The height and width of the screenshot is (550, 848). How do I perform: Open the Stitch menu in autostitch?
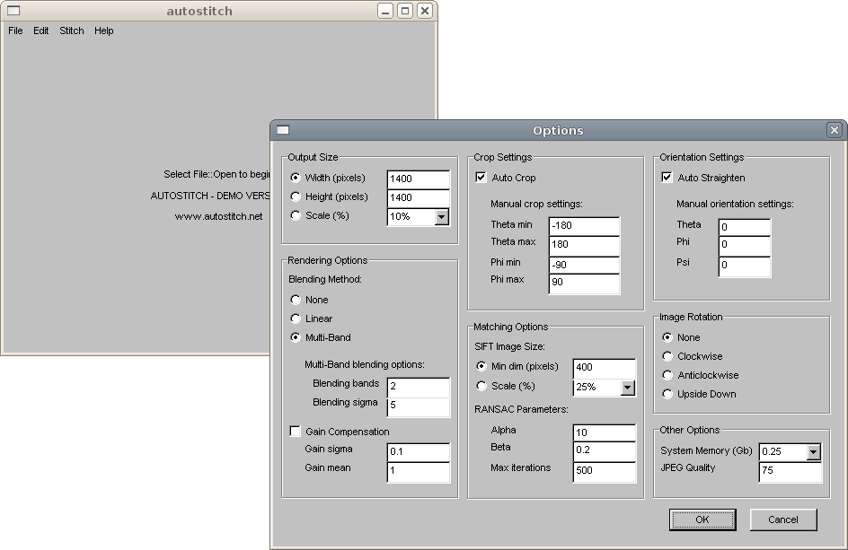tap(71, 31)
